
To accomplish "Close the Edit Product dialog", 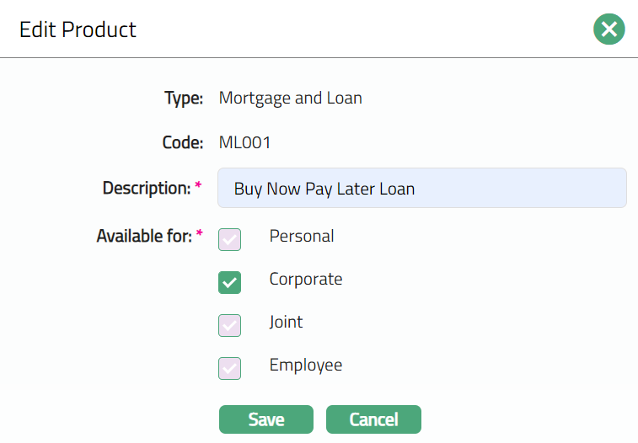I will point(609,29).
